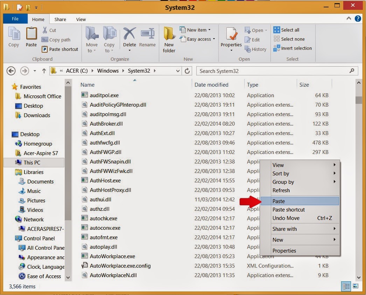The height and width of the screenshot is (295, 366).
Task: Click the search magnifier icon
Action: tap(352, 71)
